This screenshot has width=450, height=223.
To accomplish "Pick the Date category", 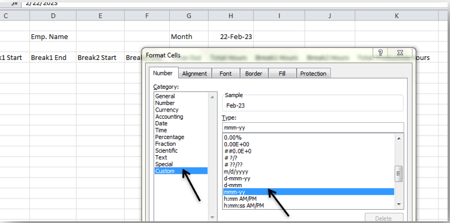I will pos(181,123).
